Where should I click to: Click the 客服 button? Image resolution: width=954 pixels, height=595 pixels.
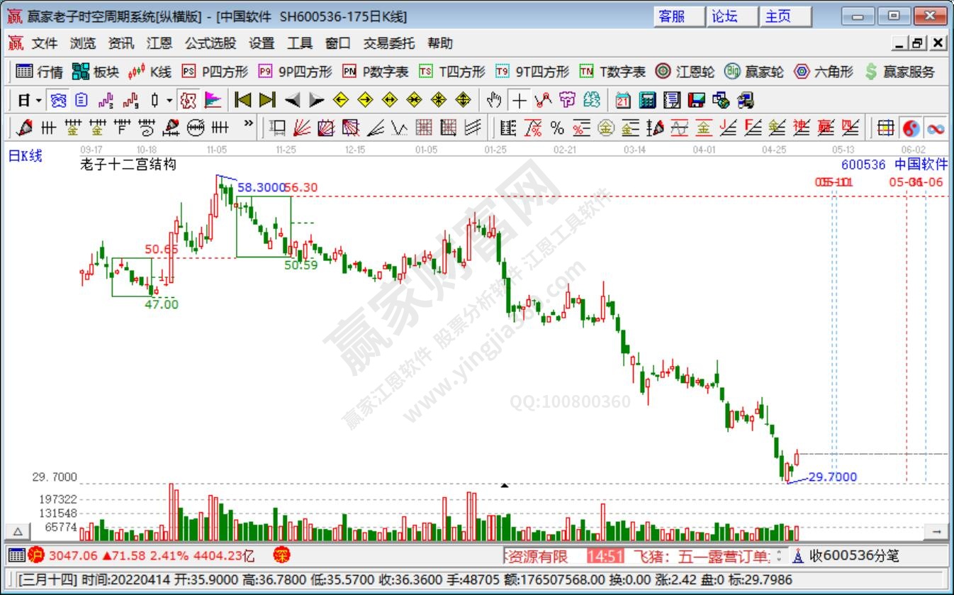[672, 16]
